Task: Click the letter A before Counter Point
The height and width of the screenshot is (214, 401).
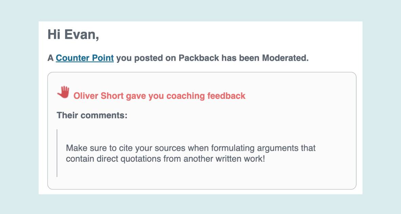Action: click(x=51, y=58)
